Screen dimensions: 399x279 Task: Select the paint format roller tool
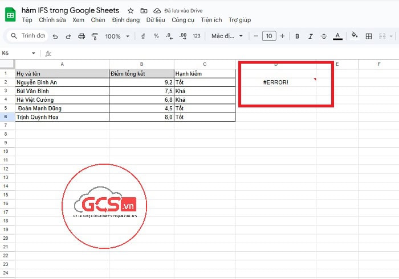point(95,36)
